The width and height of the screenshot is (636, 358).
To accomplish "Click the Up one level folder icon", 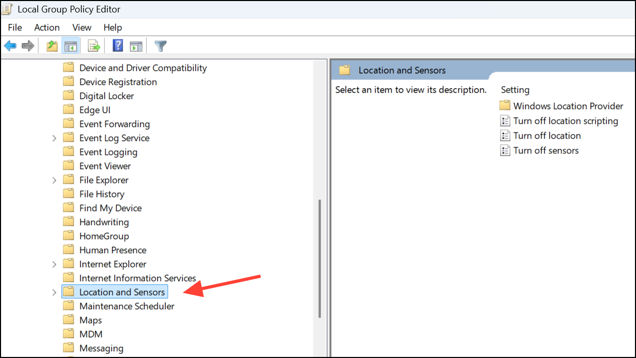I will pyautogui.click(x=52, y=46).
